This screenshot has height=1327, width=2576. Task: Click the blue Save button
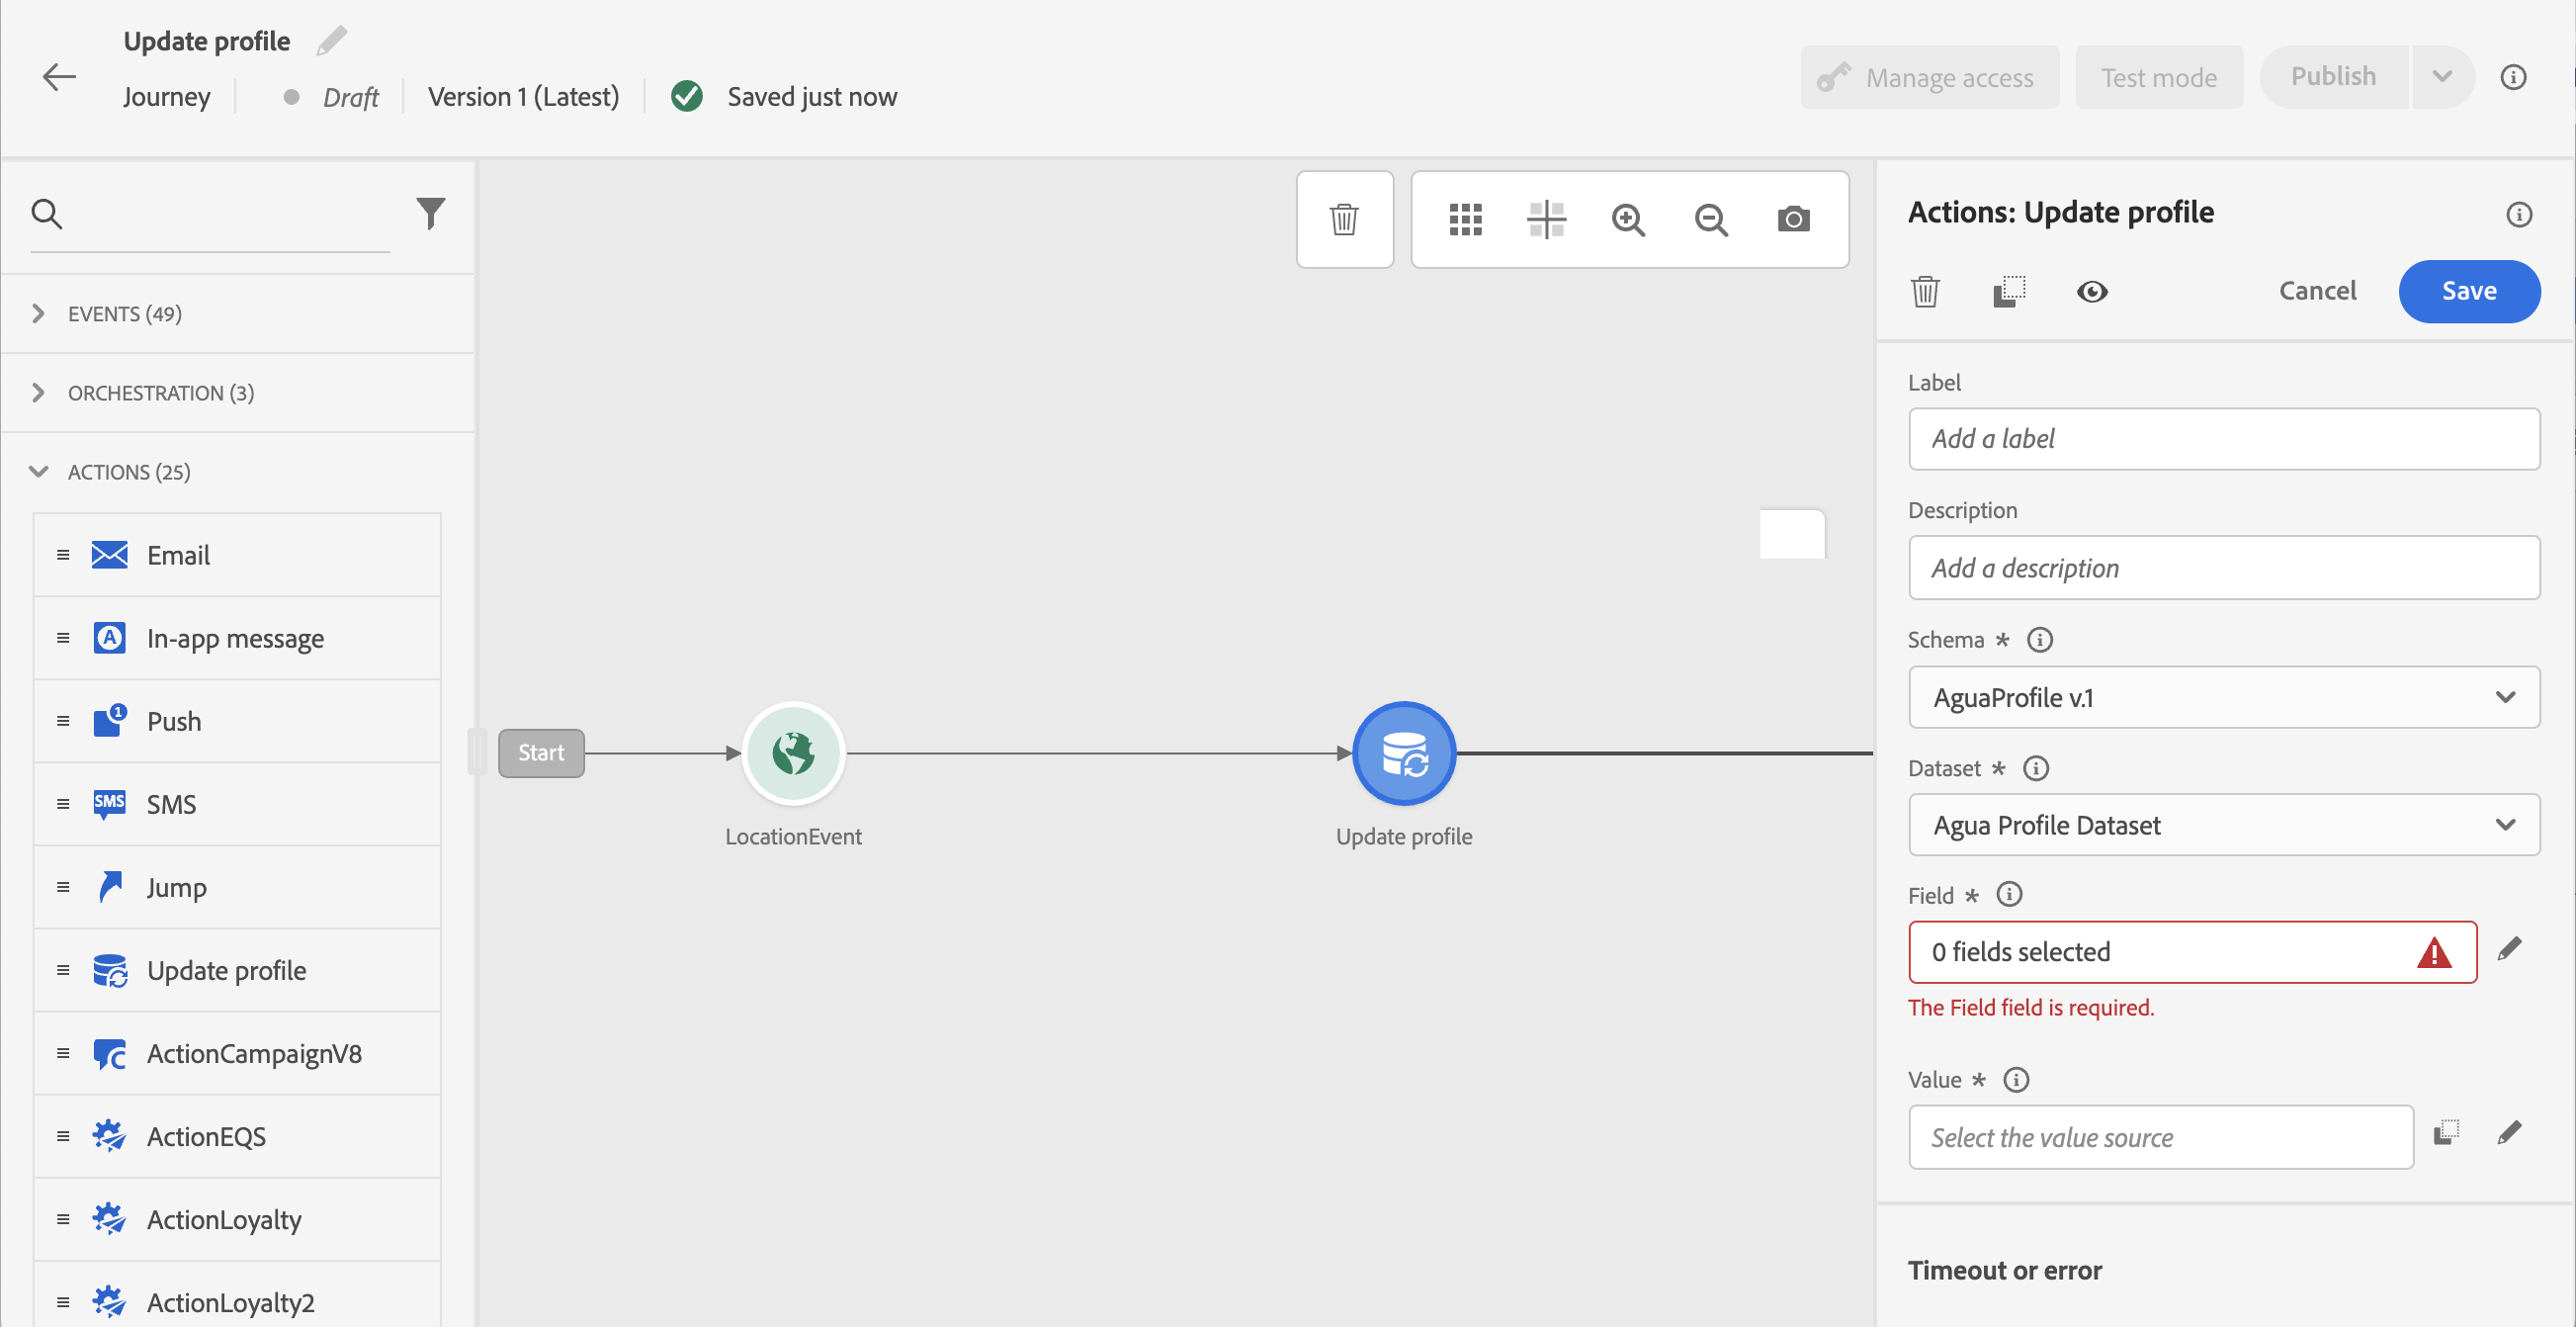(x=2468, y=291)
